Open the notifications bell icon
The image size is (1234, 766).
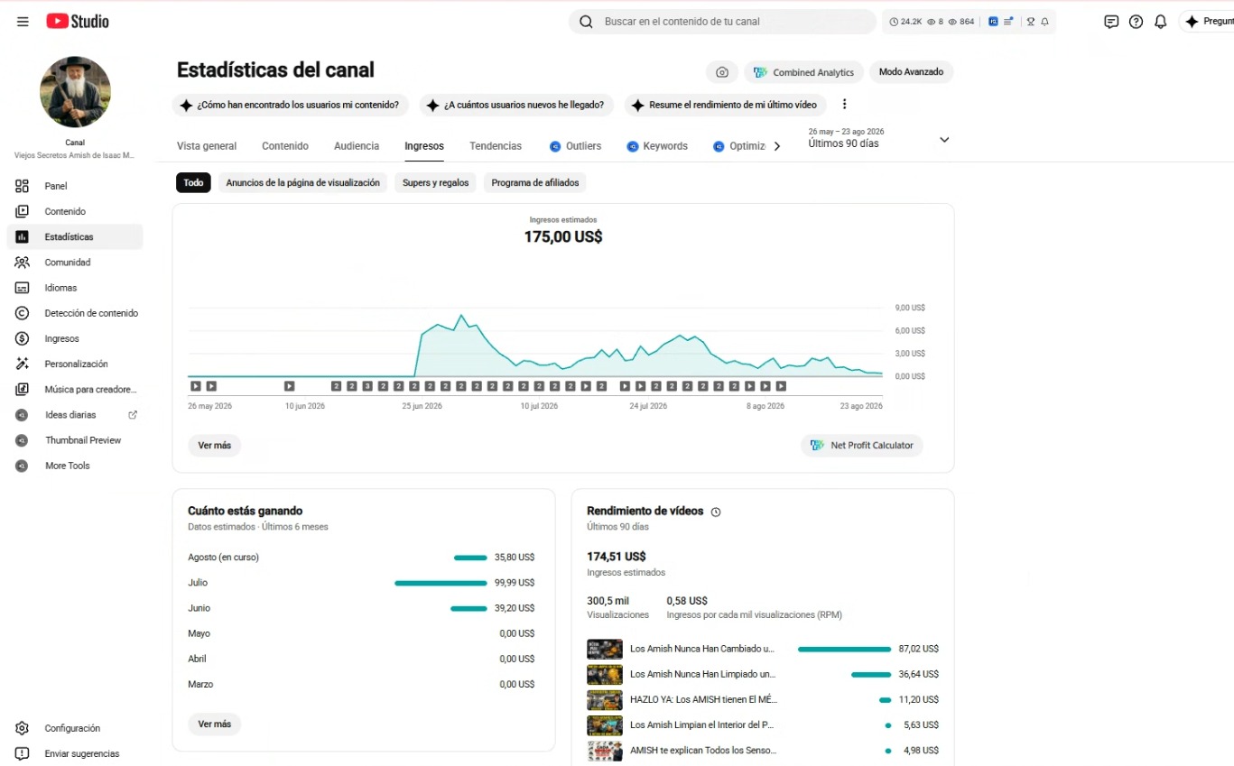pos(1161,22)
